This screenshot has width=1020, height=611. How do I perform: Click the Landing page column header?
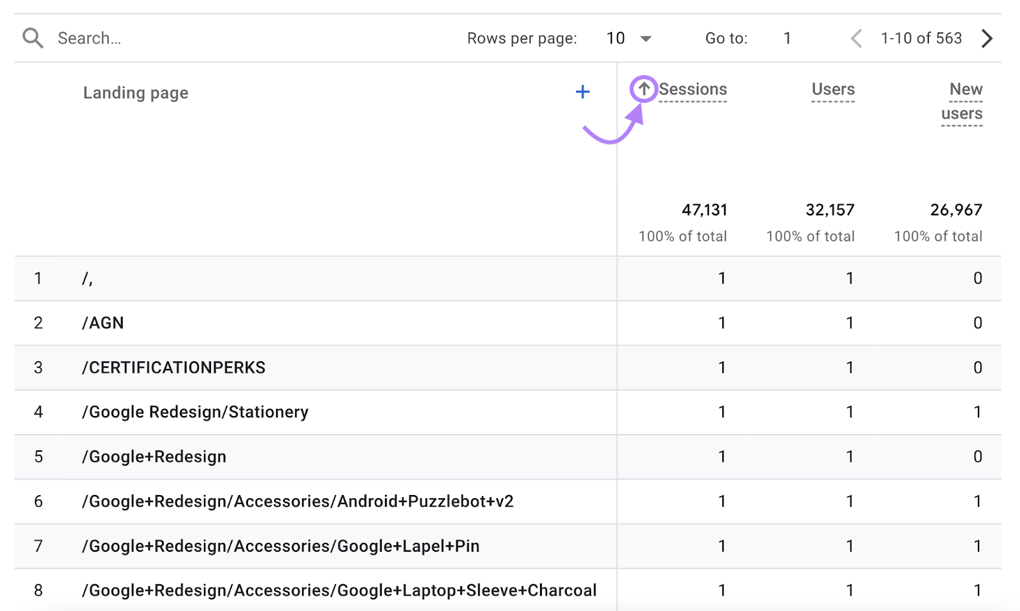coord(135,93)
